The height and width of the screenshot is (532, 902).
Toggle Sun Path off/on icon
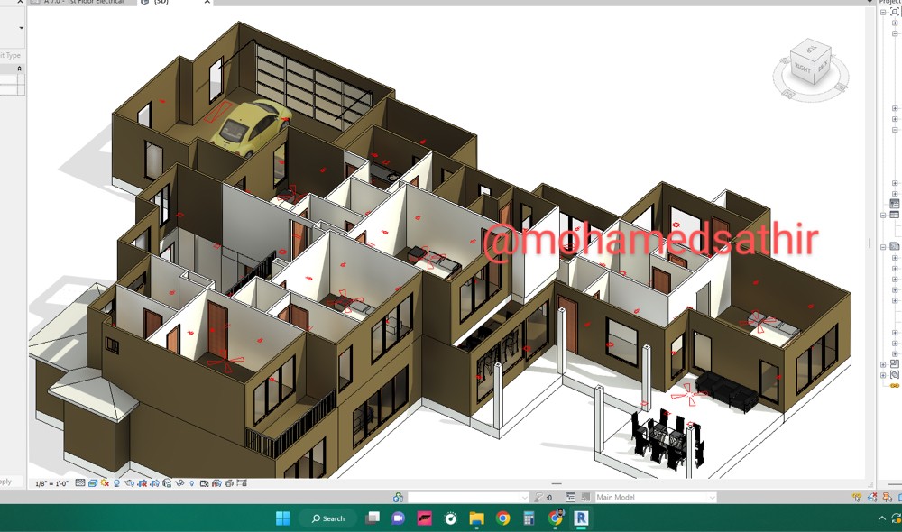pyautogui.click(x=105, y=483)
